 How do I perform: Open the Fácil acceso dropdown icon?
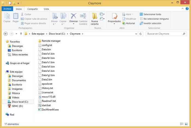(102, 19)
